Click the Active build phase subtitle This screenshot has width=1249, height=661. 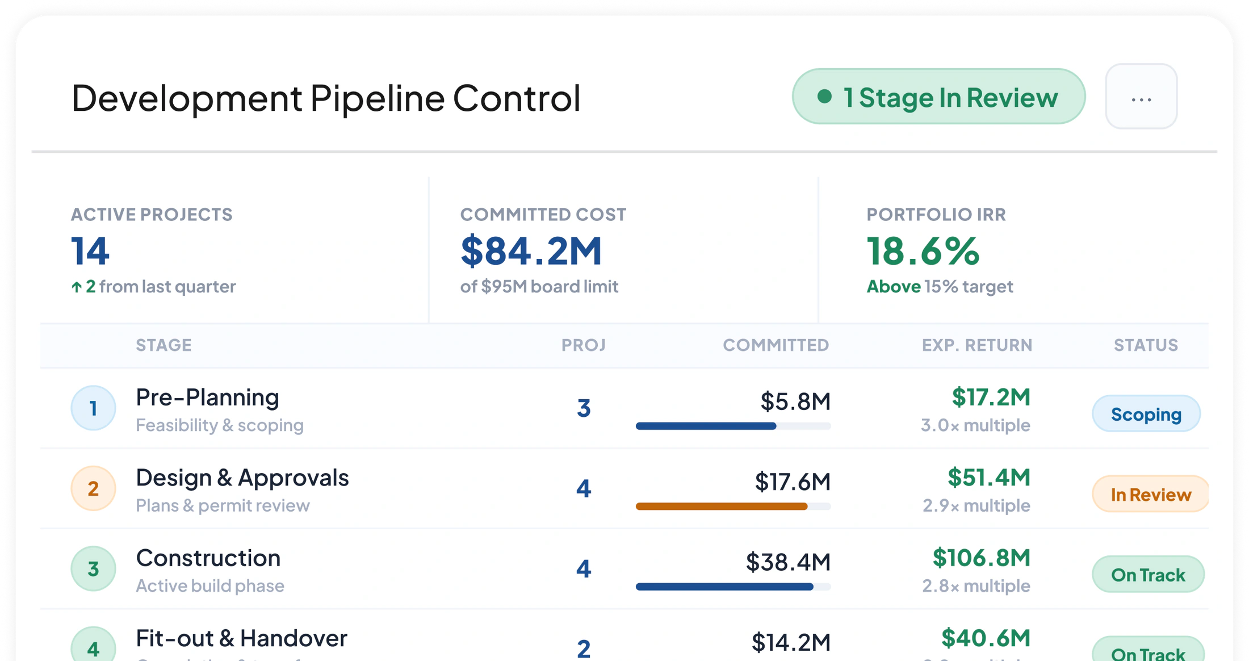[210, 585]
